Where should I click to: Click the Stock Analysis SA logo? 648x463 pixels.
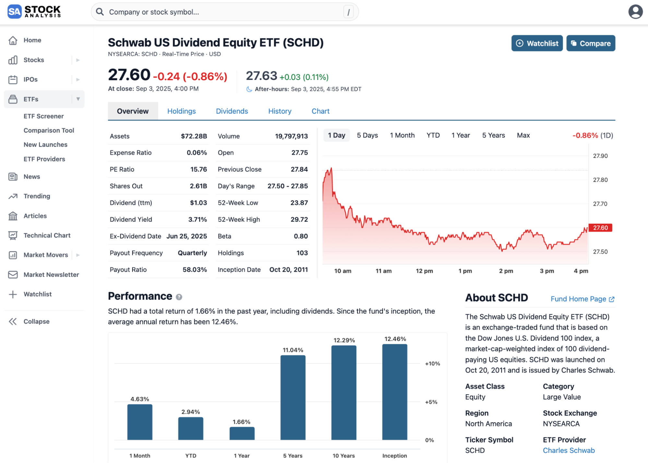pos(34,12)
